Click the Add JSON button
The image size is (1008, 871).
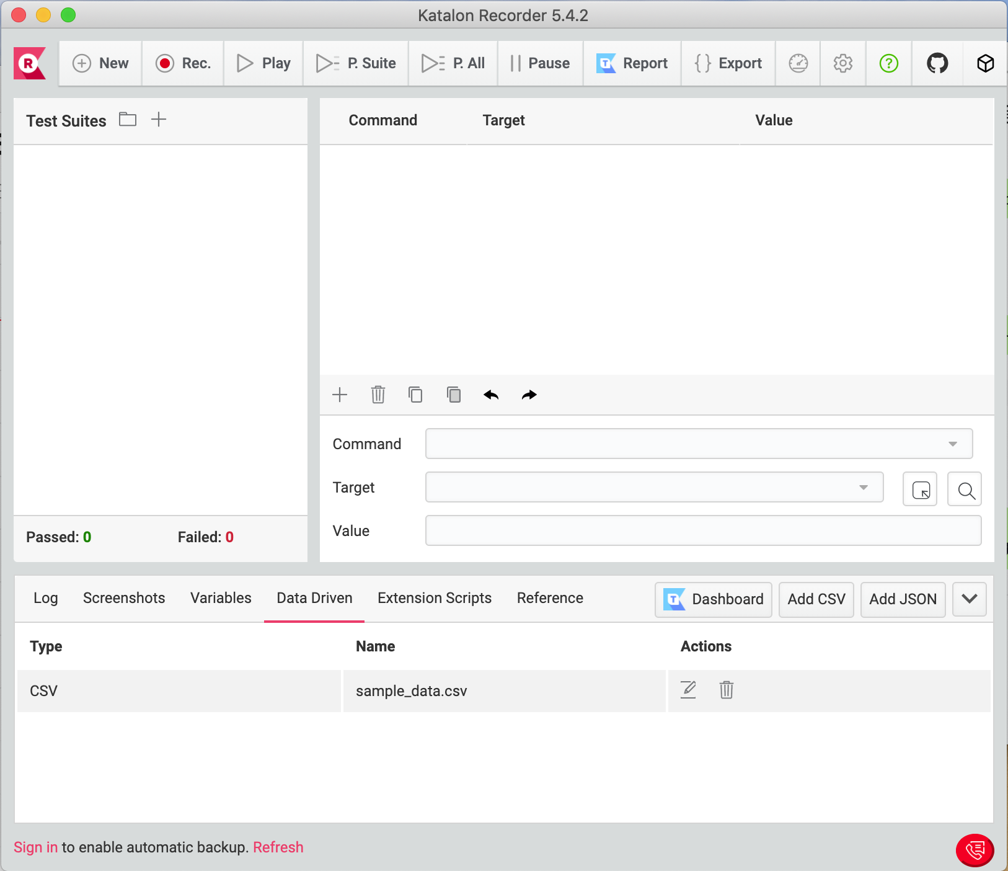(x=903, y=599)
